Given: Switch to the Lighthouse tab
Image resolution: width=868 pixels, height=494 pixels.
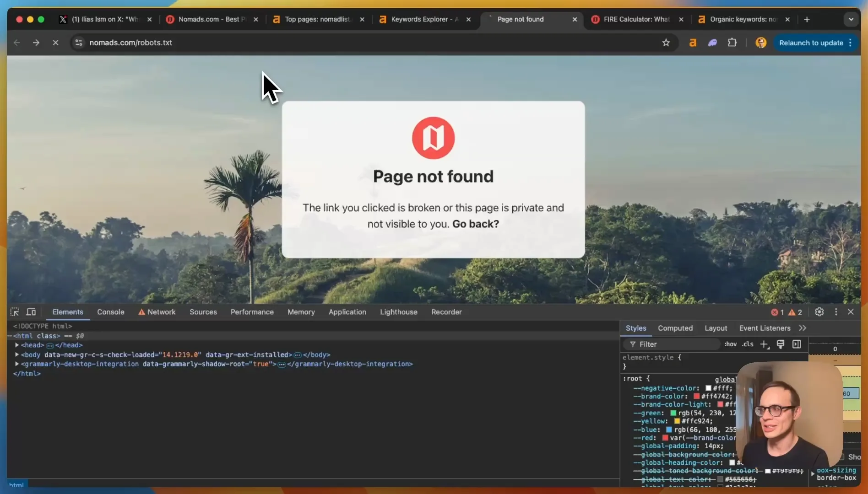Looking at the screenshot, I should [x=398, y=312].
